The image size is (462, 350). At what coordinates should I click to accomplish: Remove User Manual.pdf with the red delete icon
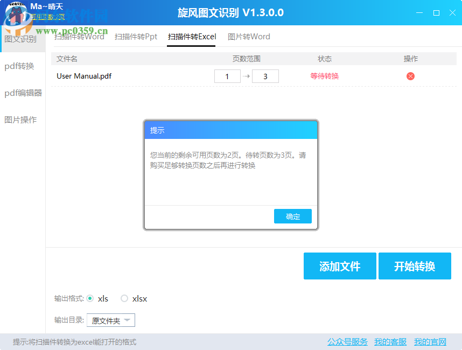coord(410,76)
